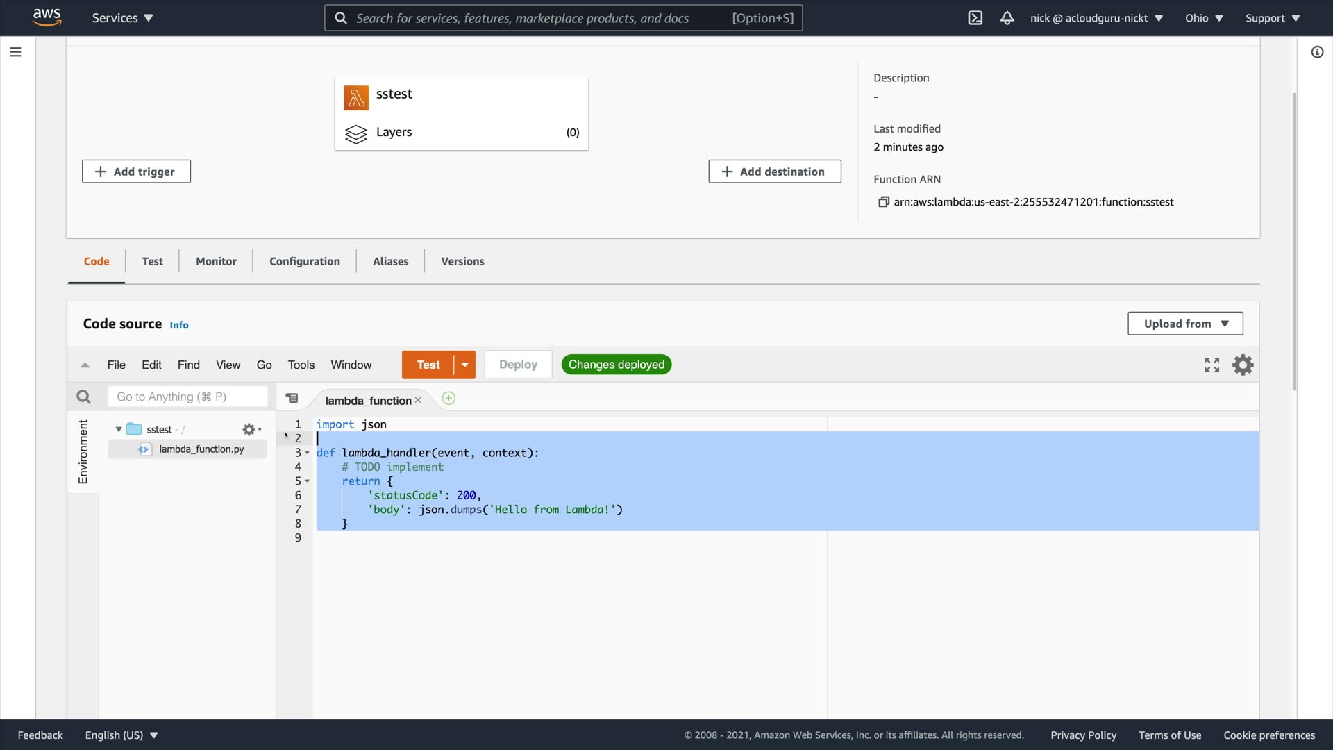Image resolution: width=1333 pixels, height=750 pixels.
Task: Open the info panel icon at right
Action: [1317, 52]
